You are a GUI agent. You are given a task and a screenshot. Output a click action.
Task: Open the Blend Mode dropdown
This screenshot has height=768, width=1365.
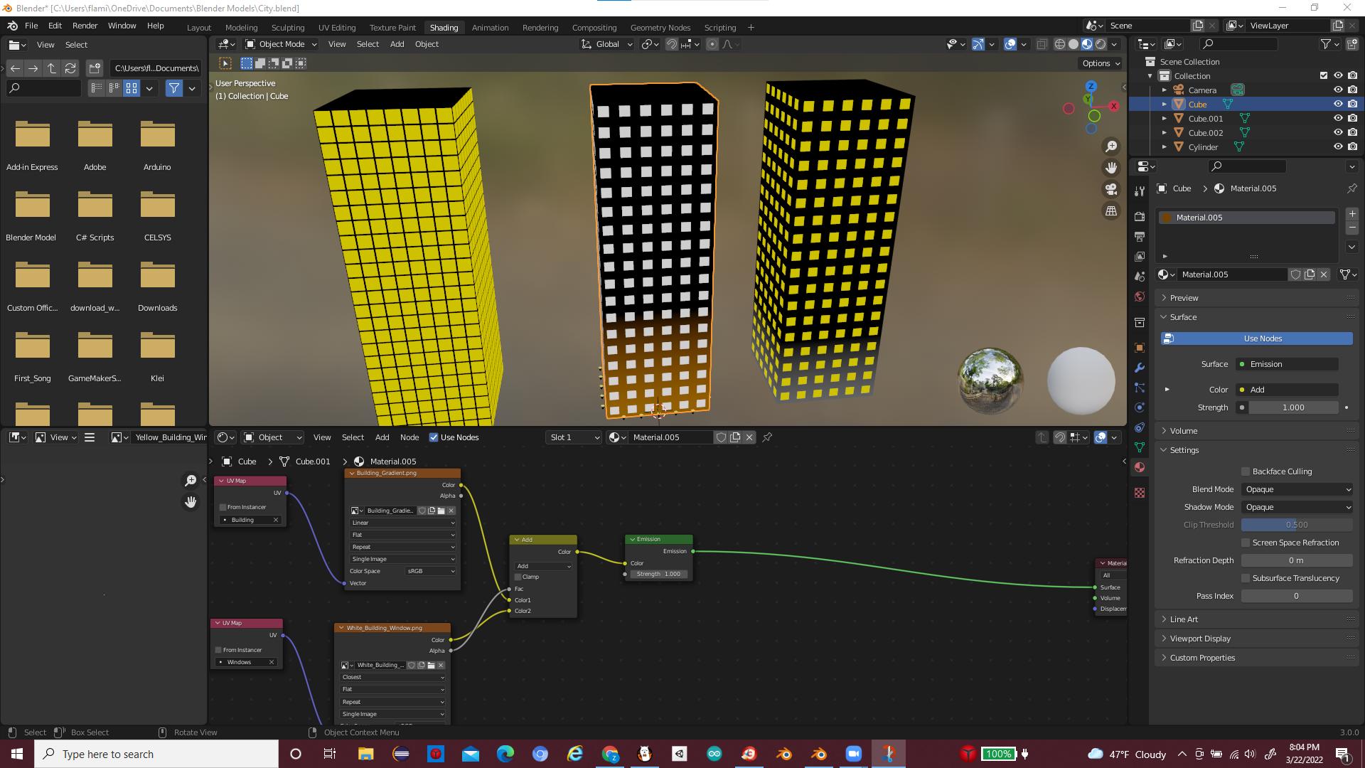[x=1297, y=489]
